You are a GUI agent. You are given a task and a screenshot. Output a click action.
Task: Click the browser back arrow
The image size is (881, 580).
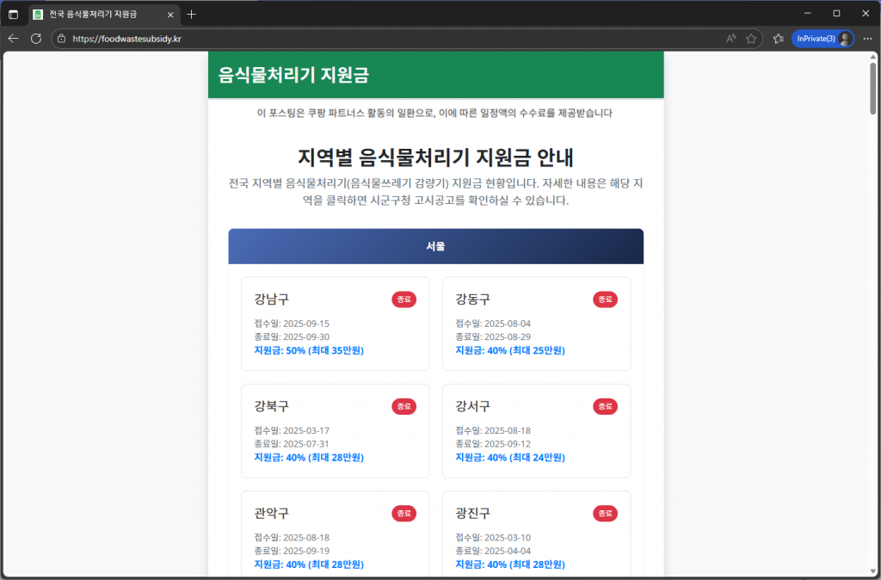tap(13, 39)
